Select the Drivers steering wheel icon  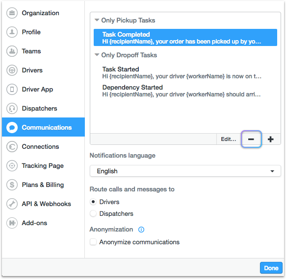click(x=12, y=70)
